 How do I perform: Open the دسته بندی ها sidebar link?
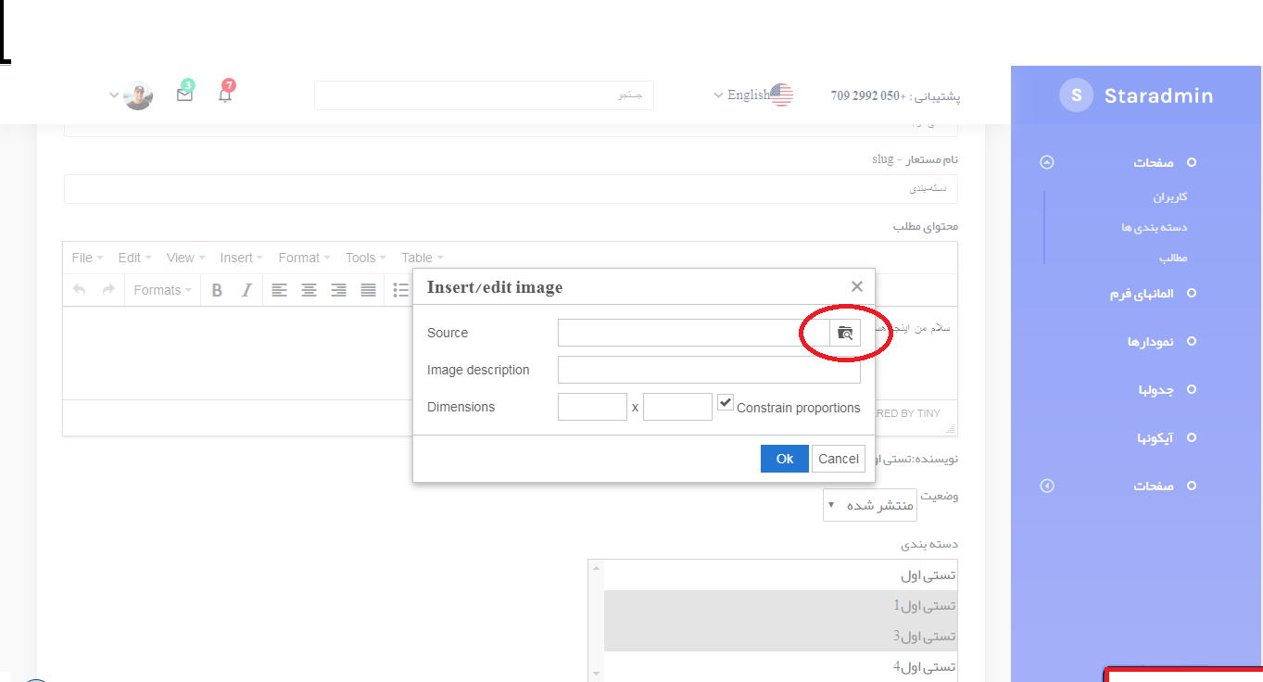click(1154, 227)
